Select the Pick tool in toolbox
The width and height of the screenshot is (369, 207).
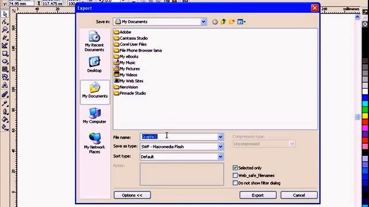point(5,14)
